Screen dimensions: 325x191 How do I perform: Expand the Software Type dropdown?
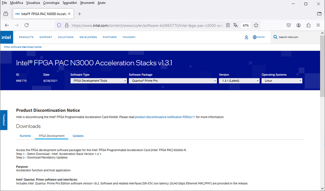[x=99, y=81]
